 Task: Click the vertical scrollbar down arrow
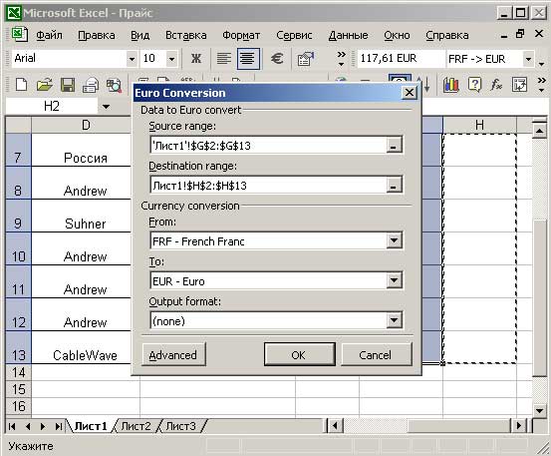(539, 410)
